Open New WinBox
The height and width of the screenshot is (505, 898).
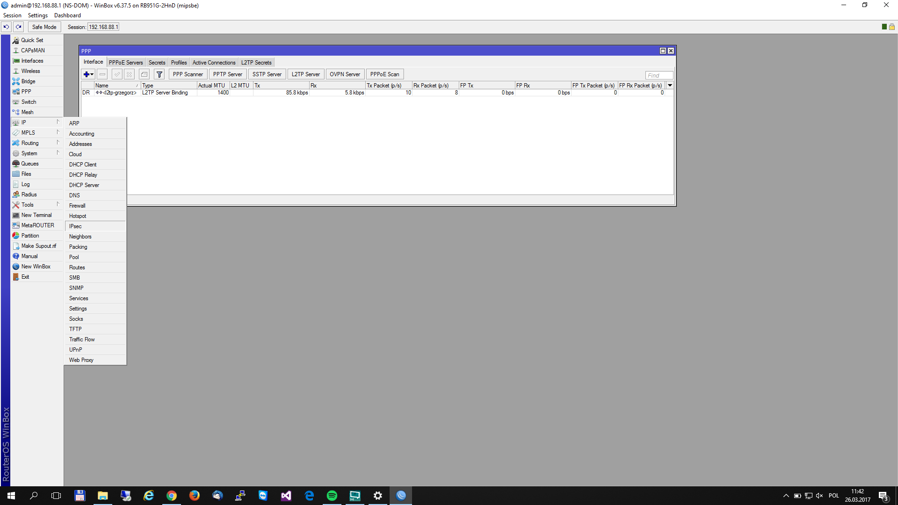[x=37, y=267]
